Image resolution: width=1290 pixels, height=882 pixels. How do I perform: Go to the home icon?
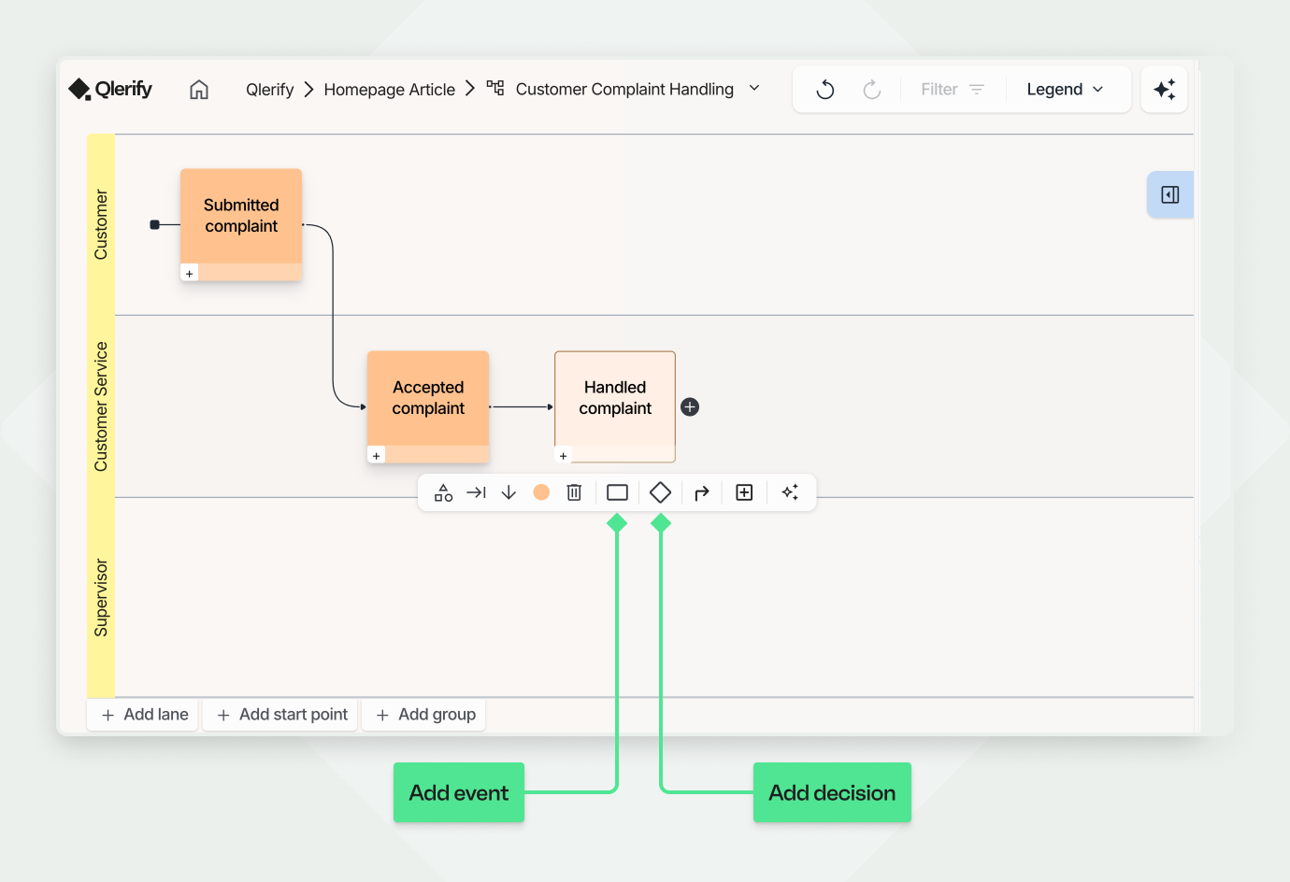(x=199, y=90)
